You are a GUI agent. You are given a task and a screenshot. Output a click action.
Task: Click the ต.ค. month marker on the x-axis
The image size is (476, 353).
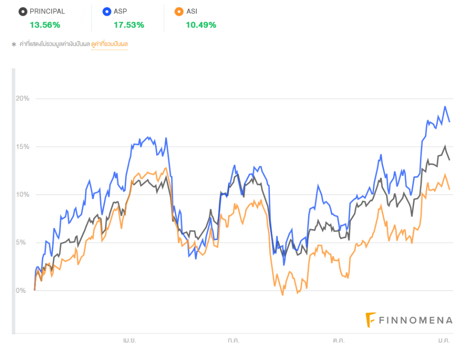point(338,341)
